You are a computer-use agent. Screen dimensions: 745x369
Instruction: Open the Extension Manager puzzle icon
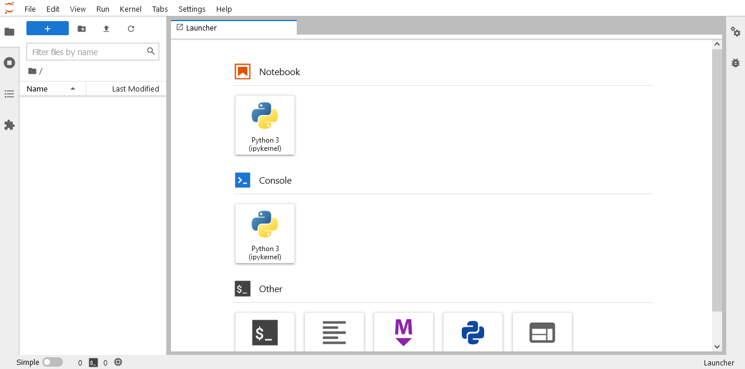point(9,125)
